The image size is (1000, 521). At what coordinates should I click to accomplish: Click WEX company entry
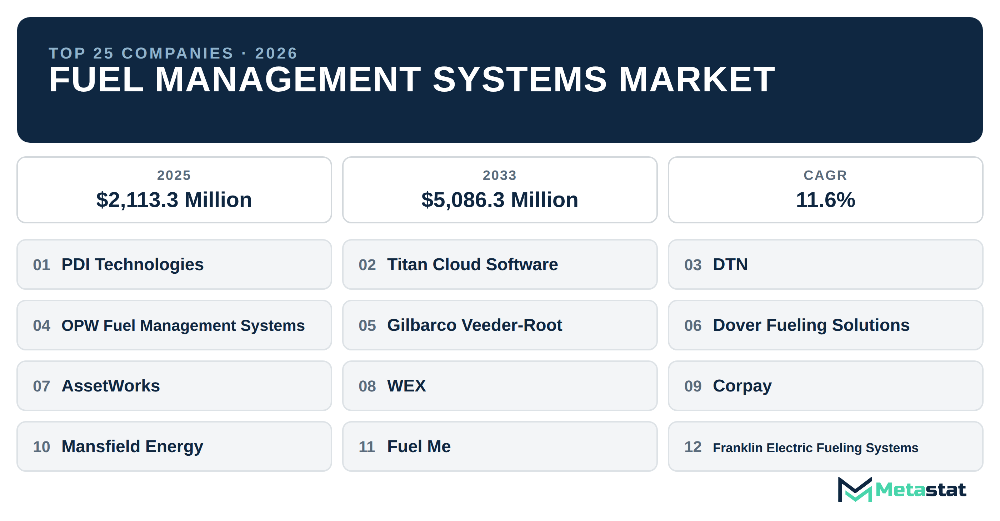pos(500,386)
